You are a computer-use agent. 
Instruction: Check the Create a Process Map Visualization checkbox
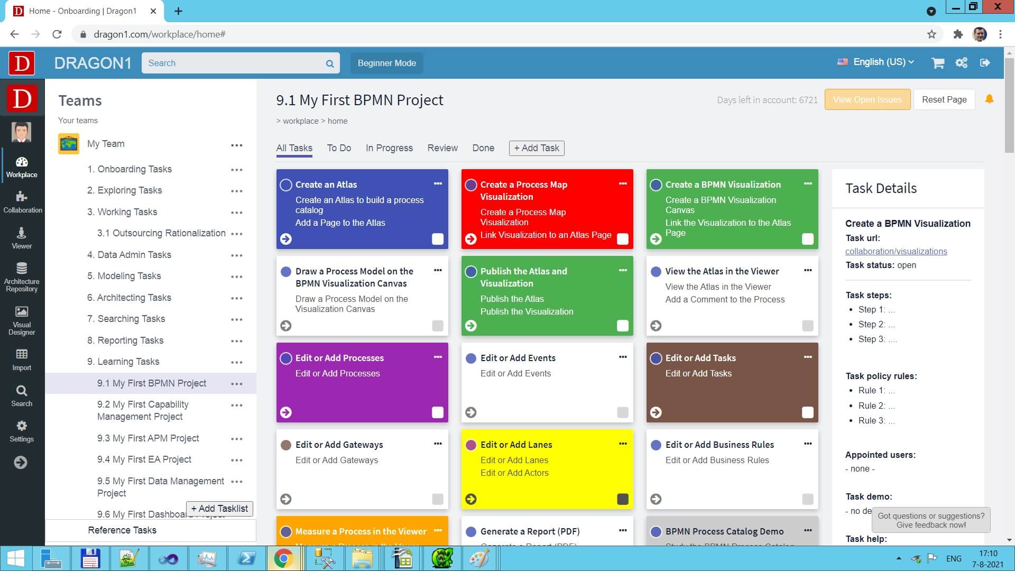[x=623, y=239]
